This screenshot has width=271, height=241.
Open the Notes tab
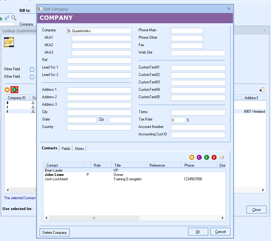click(x=80, y=149)
